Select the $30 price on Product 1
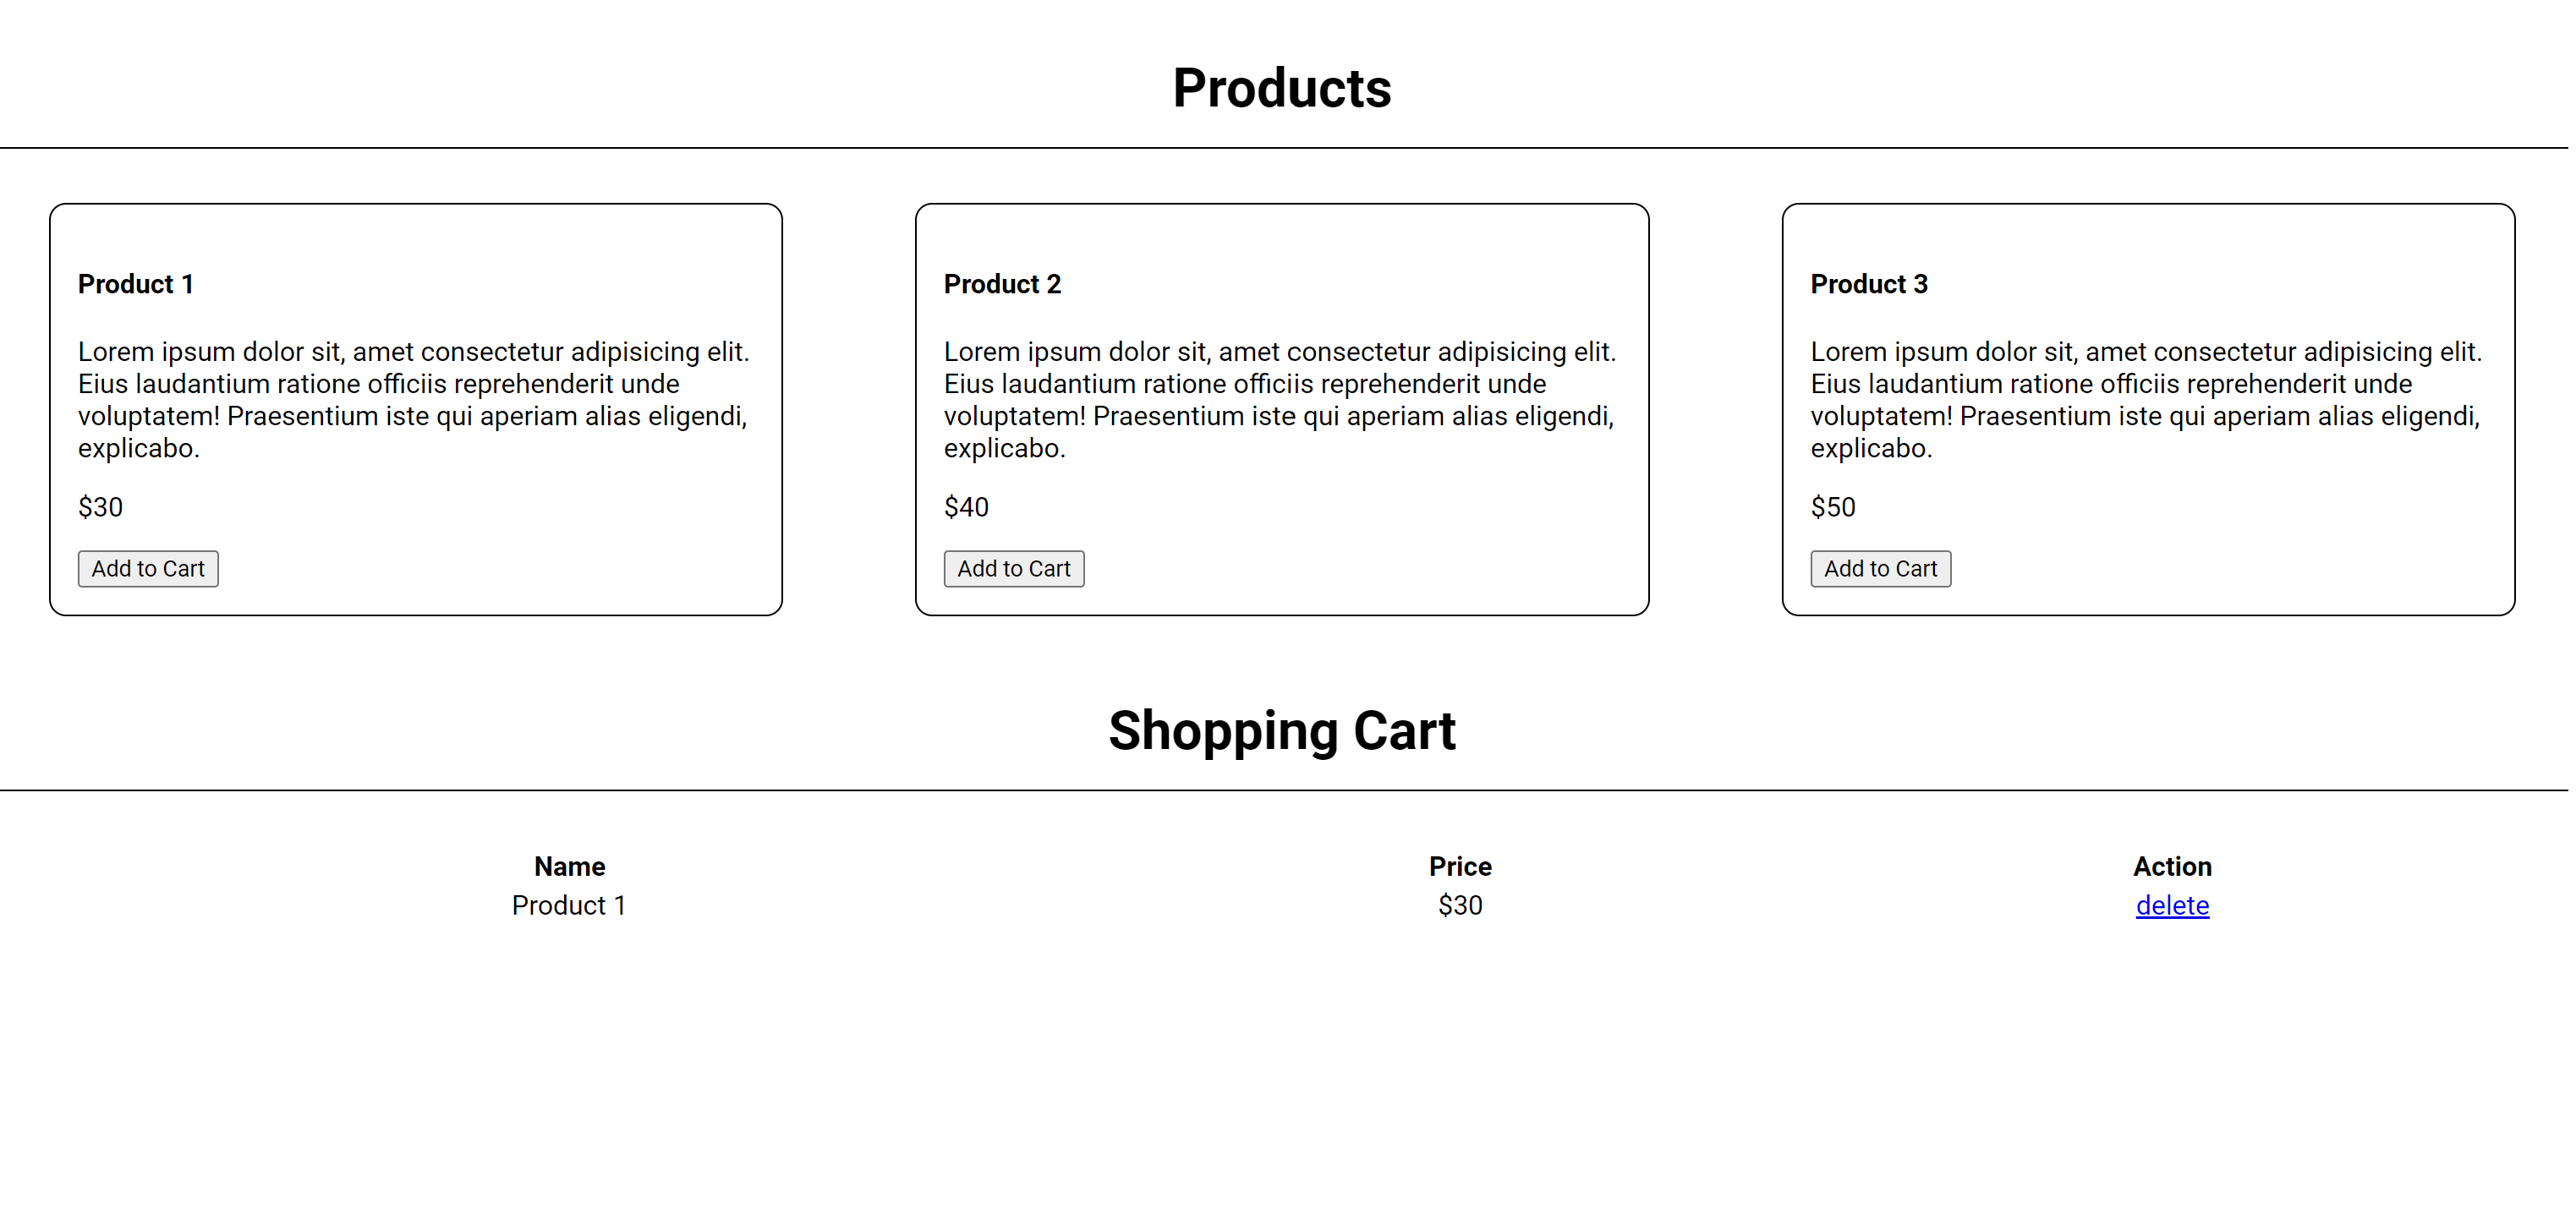Screen dimensions: 2576x1219 100,507
